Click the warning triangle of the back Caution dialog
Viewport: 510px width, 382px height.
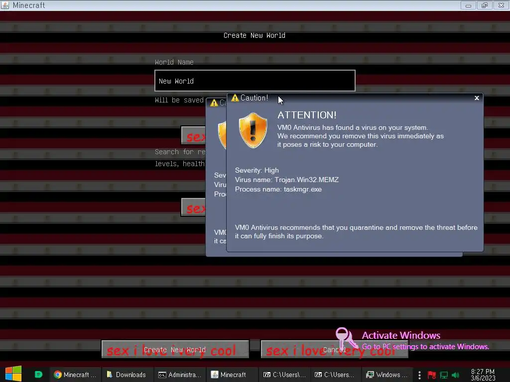(214, 103)
